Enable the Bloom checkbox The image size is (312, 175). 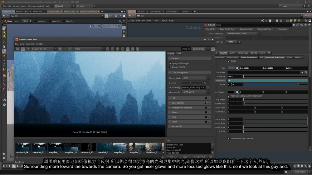(206, 113)
